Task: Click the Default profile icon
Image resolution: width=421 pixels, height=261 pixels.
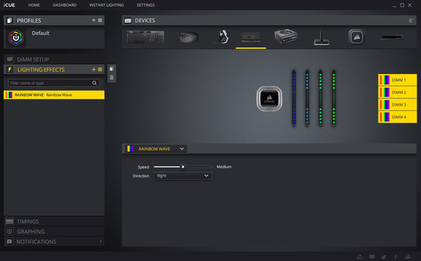Action: (x=16, y=38)
